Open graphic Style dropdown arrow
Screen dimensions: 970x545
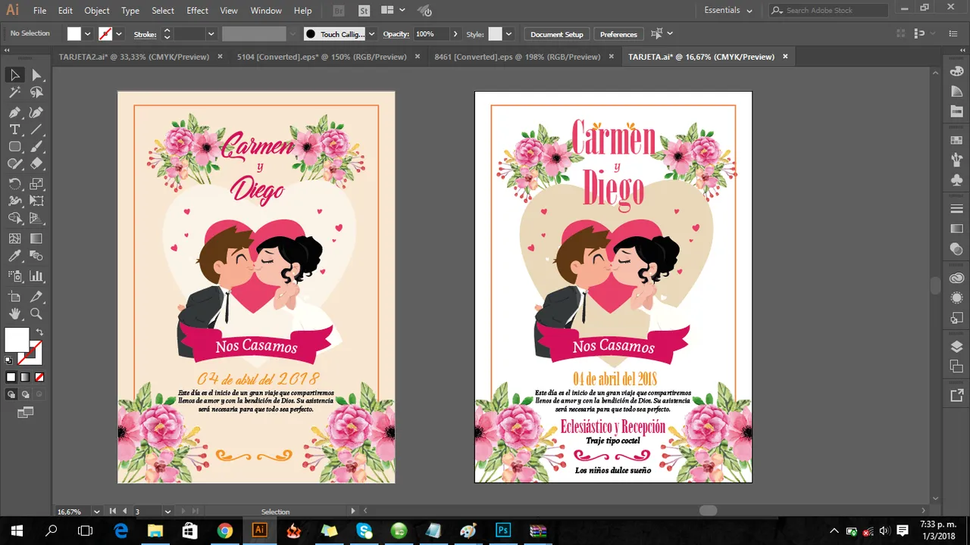(508, 34)
